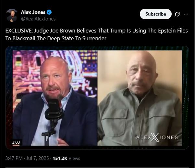Click the second caption line about Deep State
Image resolution: width=195 pixels, height=168 pixels.
56,38
